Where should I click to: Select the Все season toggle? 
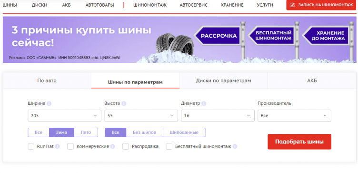coord(39,132)
